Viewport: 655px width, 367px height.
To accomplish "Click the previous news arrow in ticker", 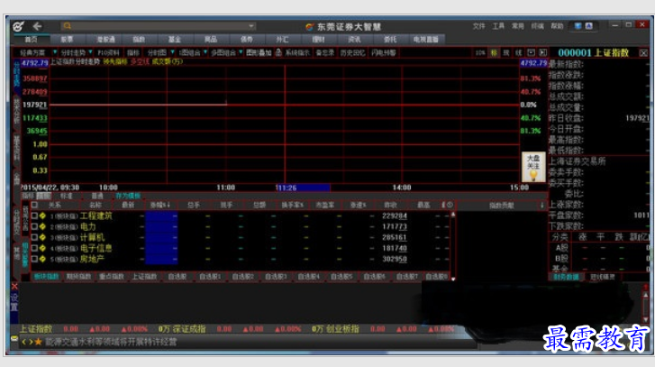I will [x=23, y=342].
